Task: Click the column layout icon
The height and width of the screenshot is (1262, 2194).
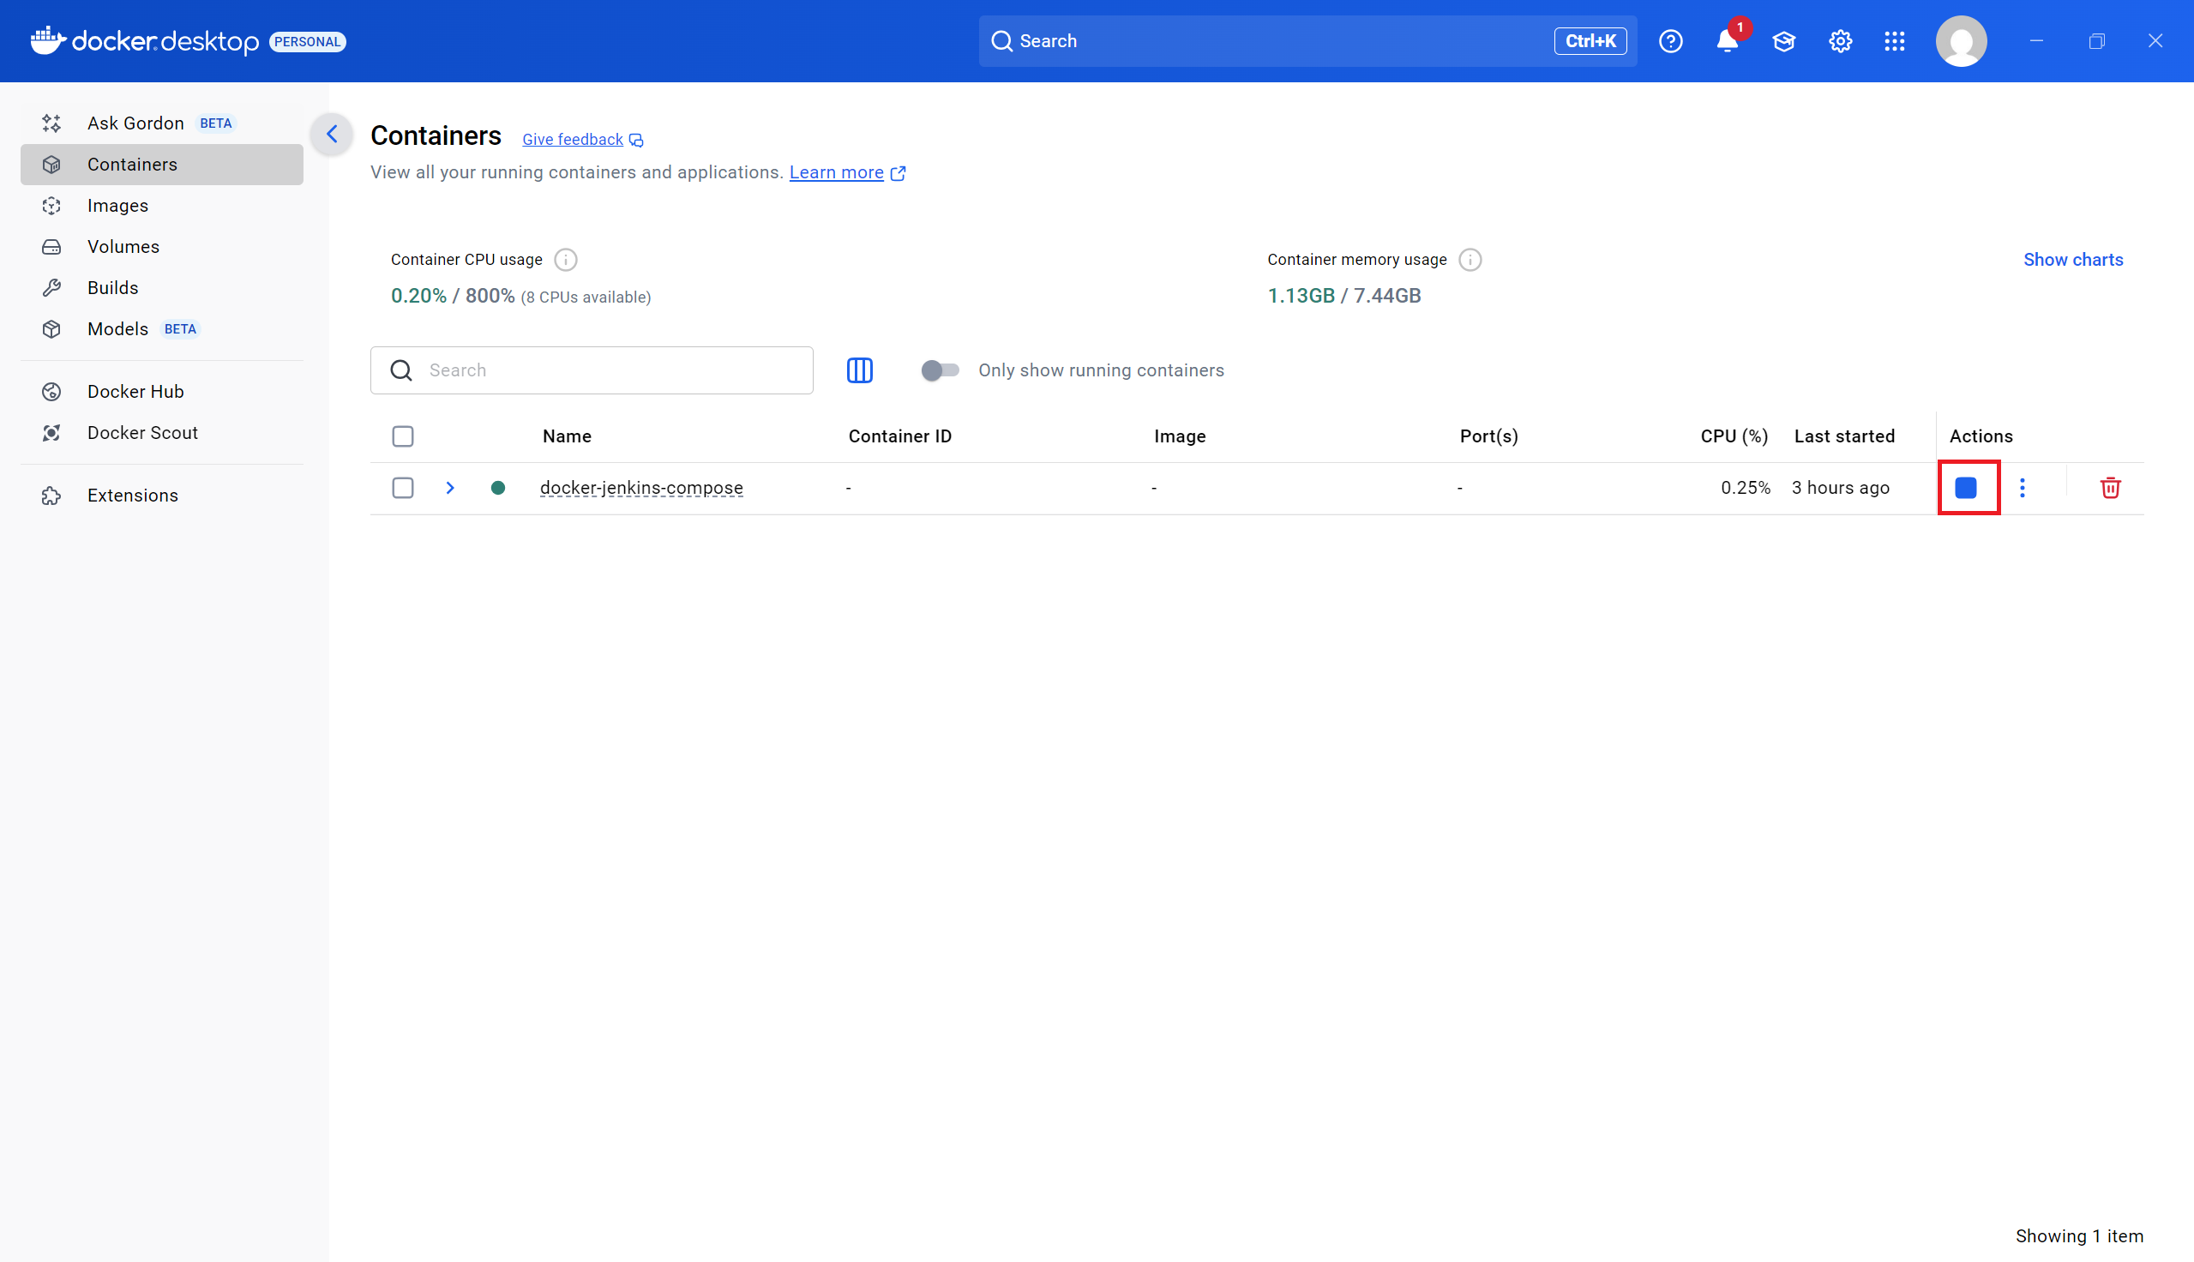Action: pyautogui.click(x=859, y=370)
